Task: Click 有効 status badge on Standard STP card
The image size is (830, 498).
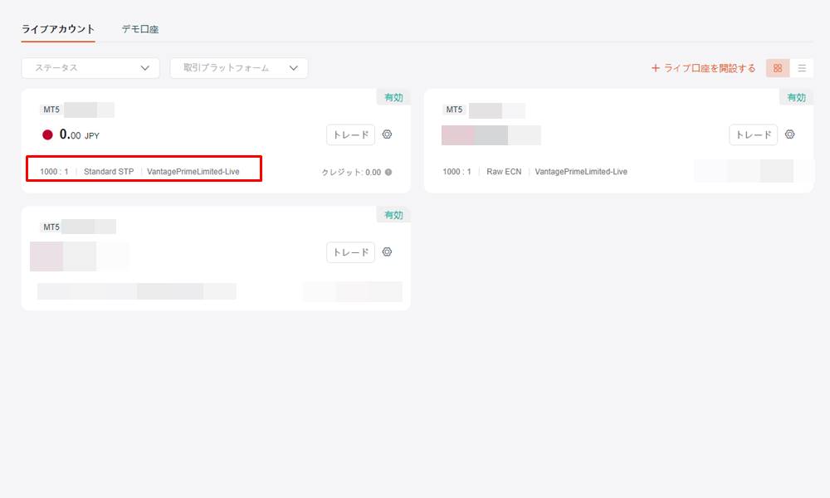Action: point(393,97)
